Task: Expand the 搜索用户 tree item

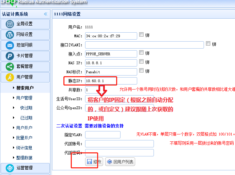Action: 14,88
